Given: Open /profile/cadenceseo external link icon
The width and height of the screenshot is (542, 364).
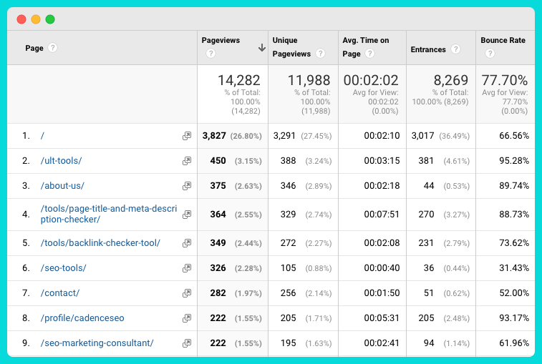Looking at the screenshot, I should tap(187, 318).
